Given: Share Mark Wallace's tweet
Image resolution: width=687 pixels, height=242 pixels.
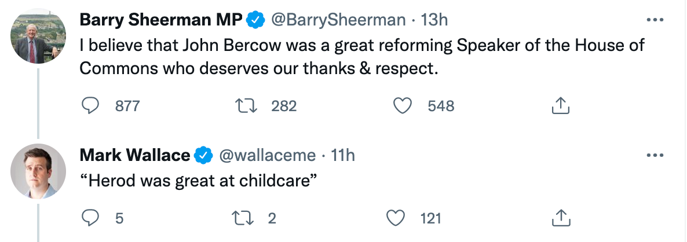Looking at the screenshot, I should (559, 218).
